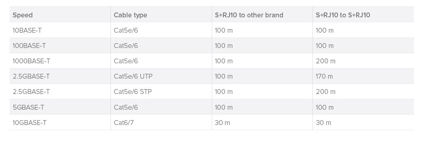Image resolution: width=425 pixels, height=152 pixels.
Task: Select the S+RJ10 to S+RJ10 header
Action: click(x=343, y=15)
